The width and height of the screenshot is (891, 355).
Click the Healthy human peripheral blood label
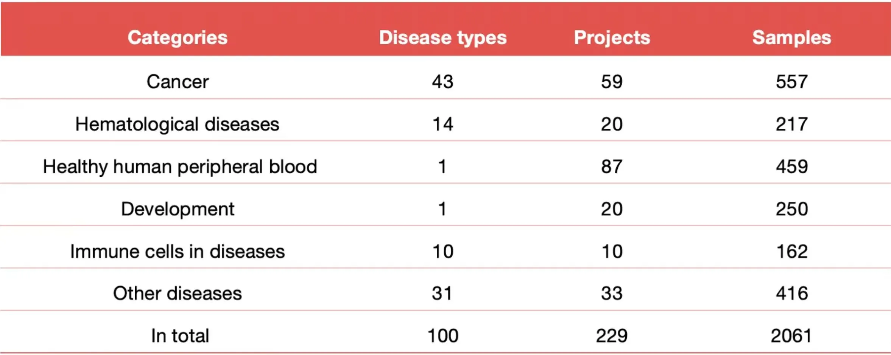pyautogui.click(x=180, y=167)
